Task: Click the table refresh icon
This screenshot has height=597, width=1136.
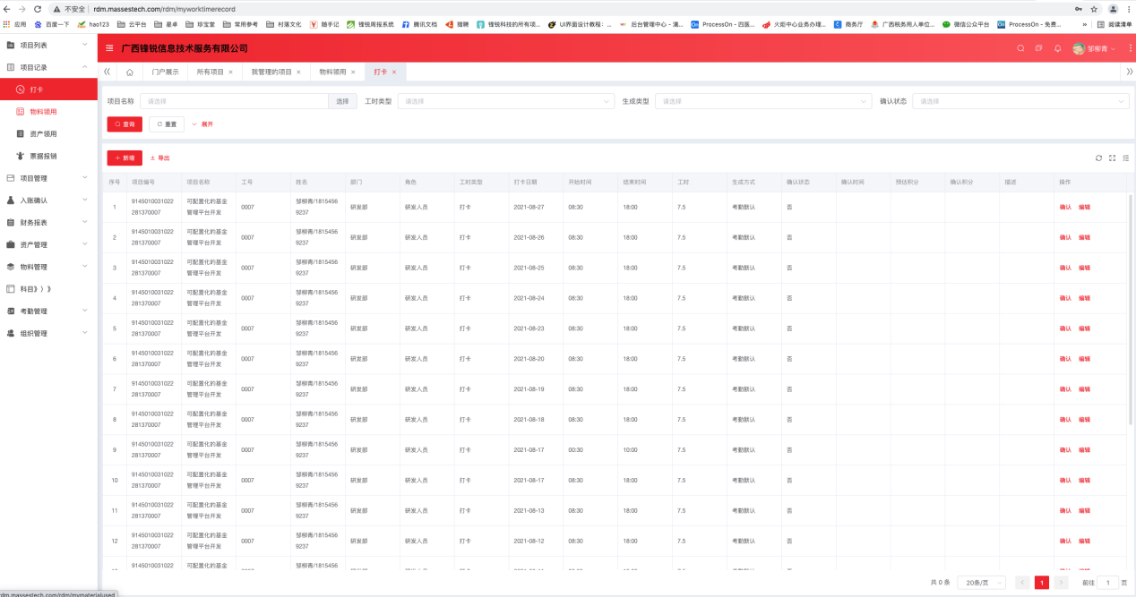Action: point(1098,158)
